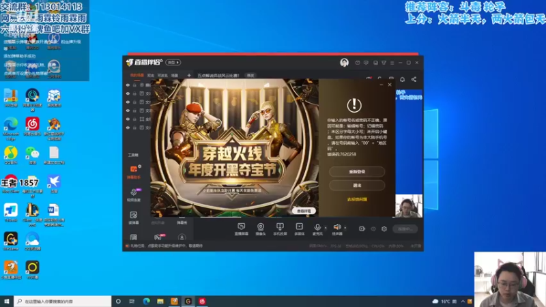Open the Word document on desktop
This screenshot has height=307, width=546.
pos(54,214)
